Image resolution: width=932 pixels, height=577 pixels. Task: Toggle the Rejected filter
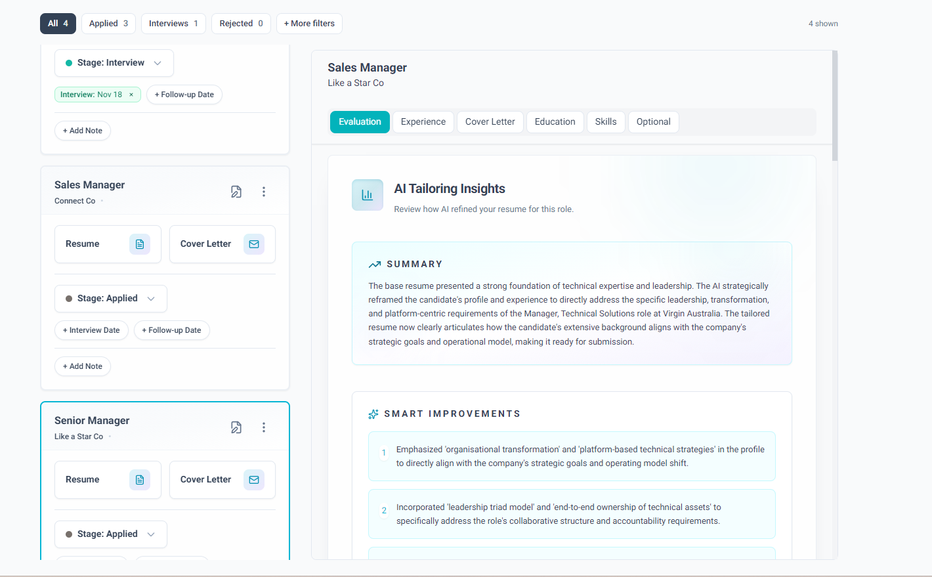tap(241, 23)
